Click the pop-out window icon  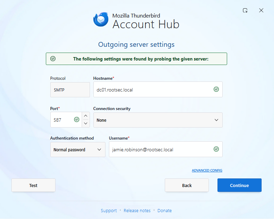pyautogui.click(x=245, y=10)
